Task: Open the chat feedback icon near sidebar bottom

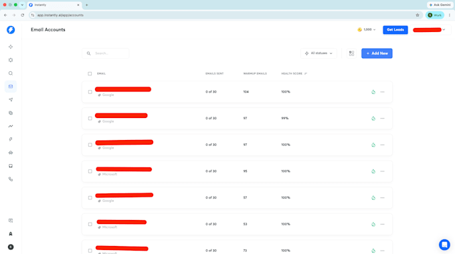Action: pyautogui.click(x=11, y=221)
